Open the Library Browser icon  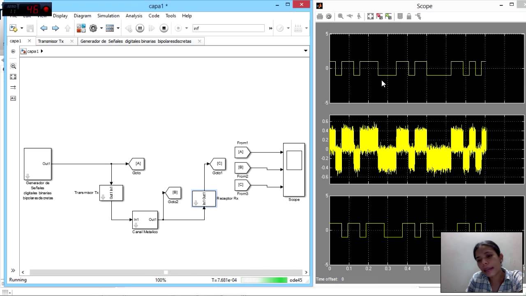(81, 28)
